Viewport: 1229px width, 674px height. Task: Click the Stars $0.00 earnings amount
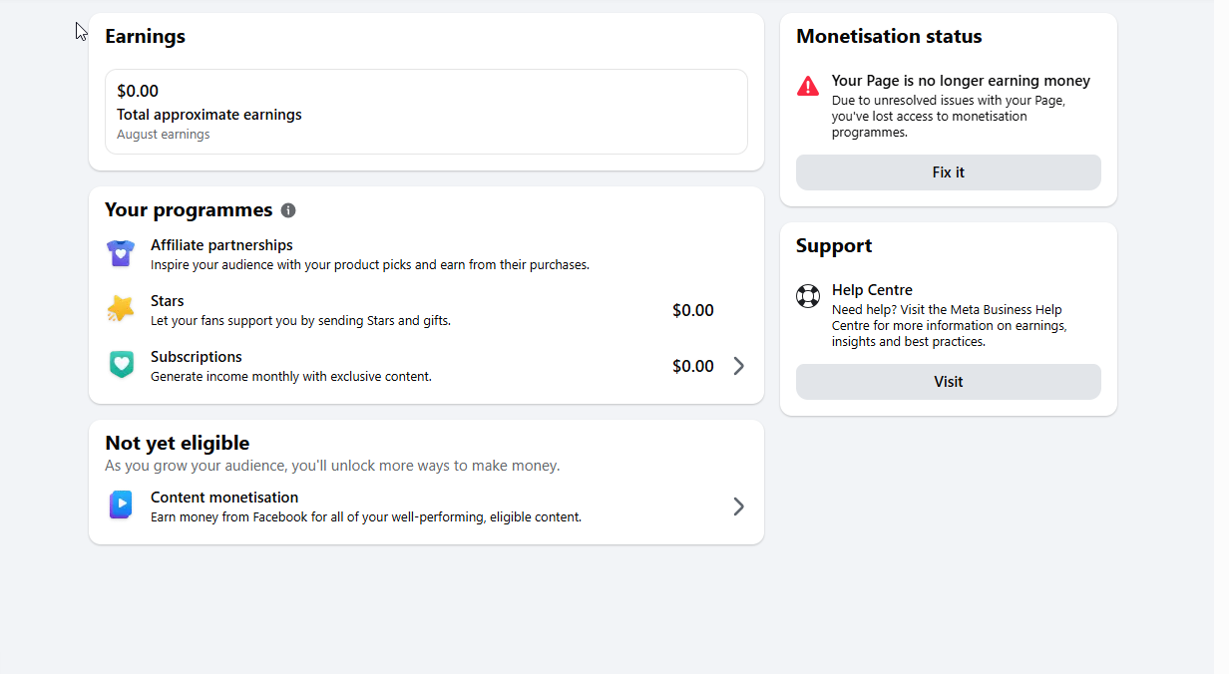tap(693, 310)
